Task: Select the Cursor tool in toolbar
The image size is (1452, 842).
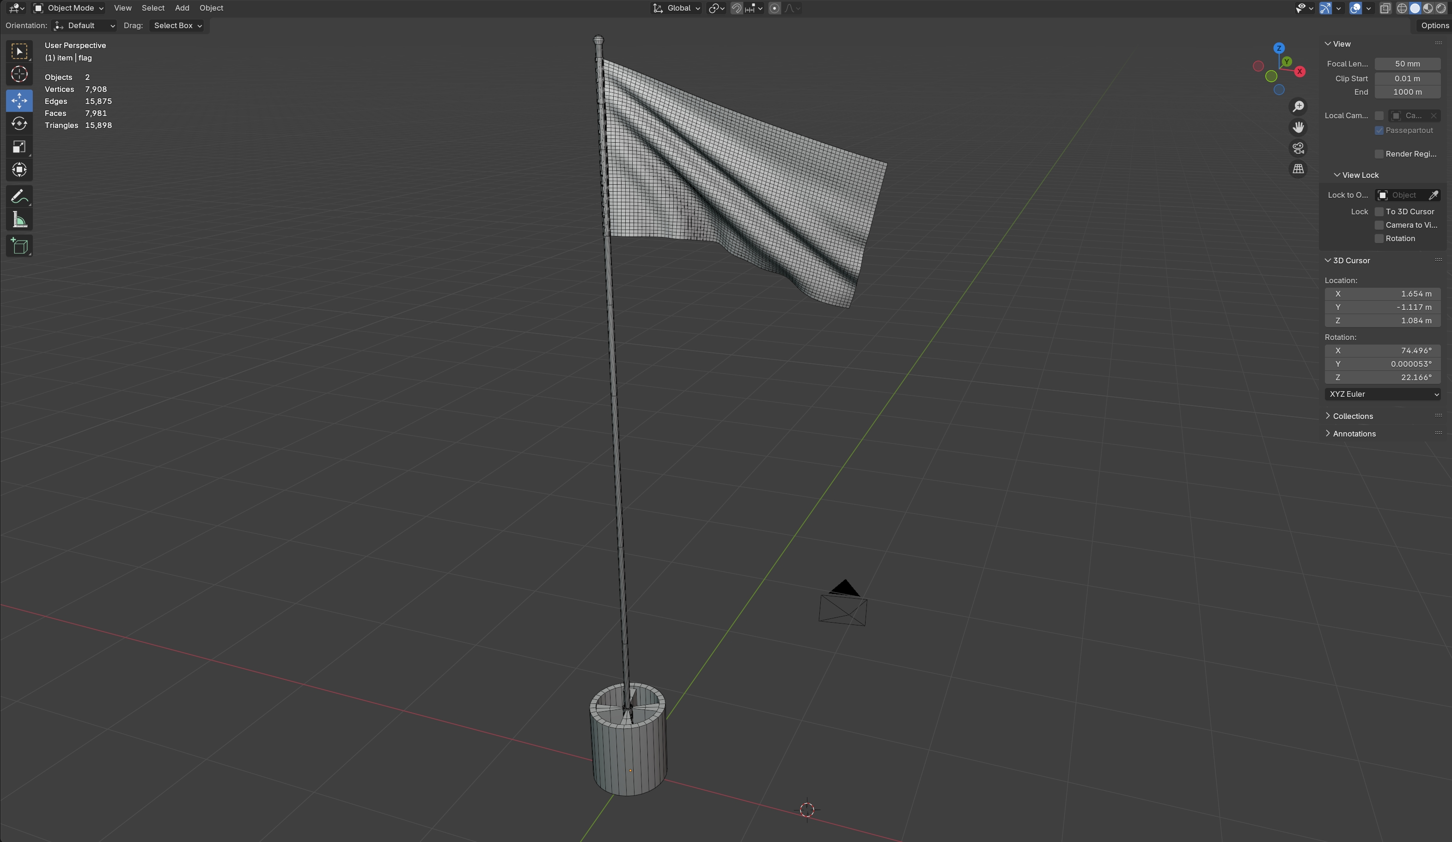Action: pyautogui.click(x=19, y=74)
